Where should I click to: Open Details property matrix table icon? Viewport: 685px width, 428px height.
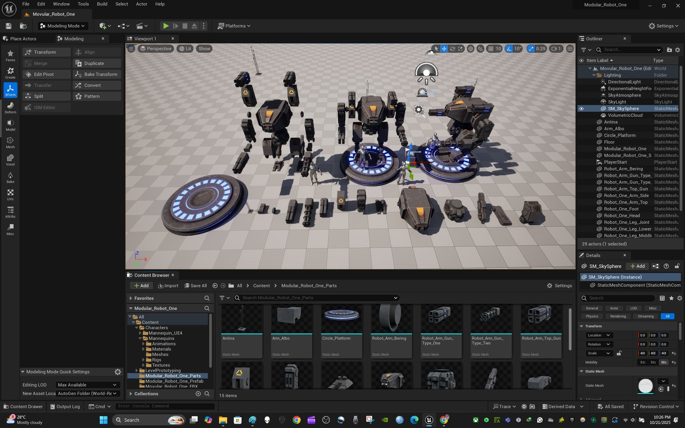pos(662,298)
